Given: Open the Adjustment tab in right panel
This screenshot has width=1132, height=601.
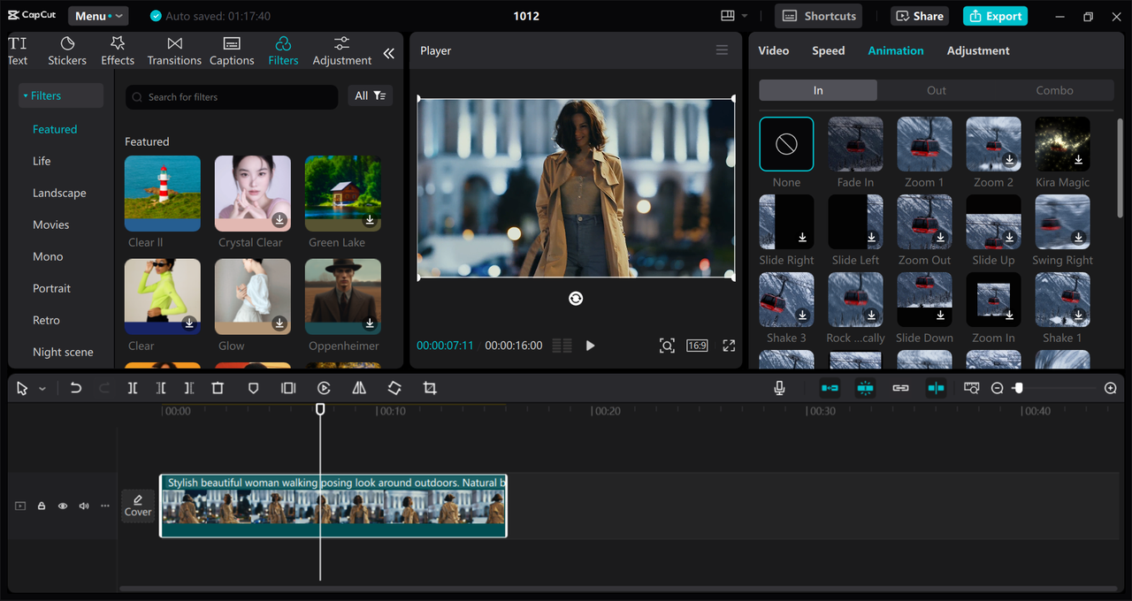Looking at the screenshot, I should (x=978, y=50).
